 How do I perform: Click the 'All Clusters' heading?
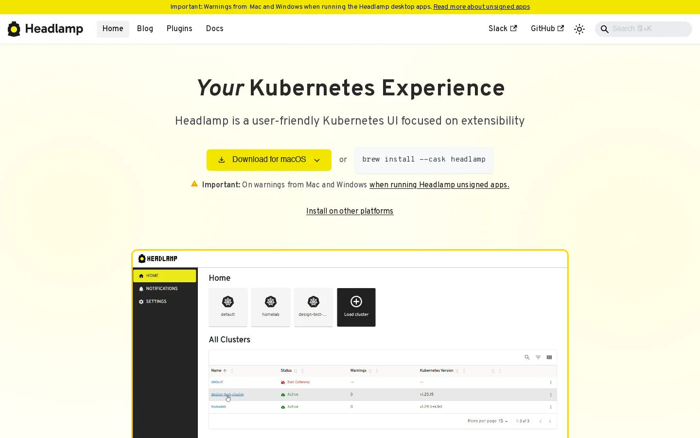pyautogui.click(x=229, y=340)
